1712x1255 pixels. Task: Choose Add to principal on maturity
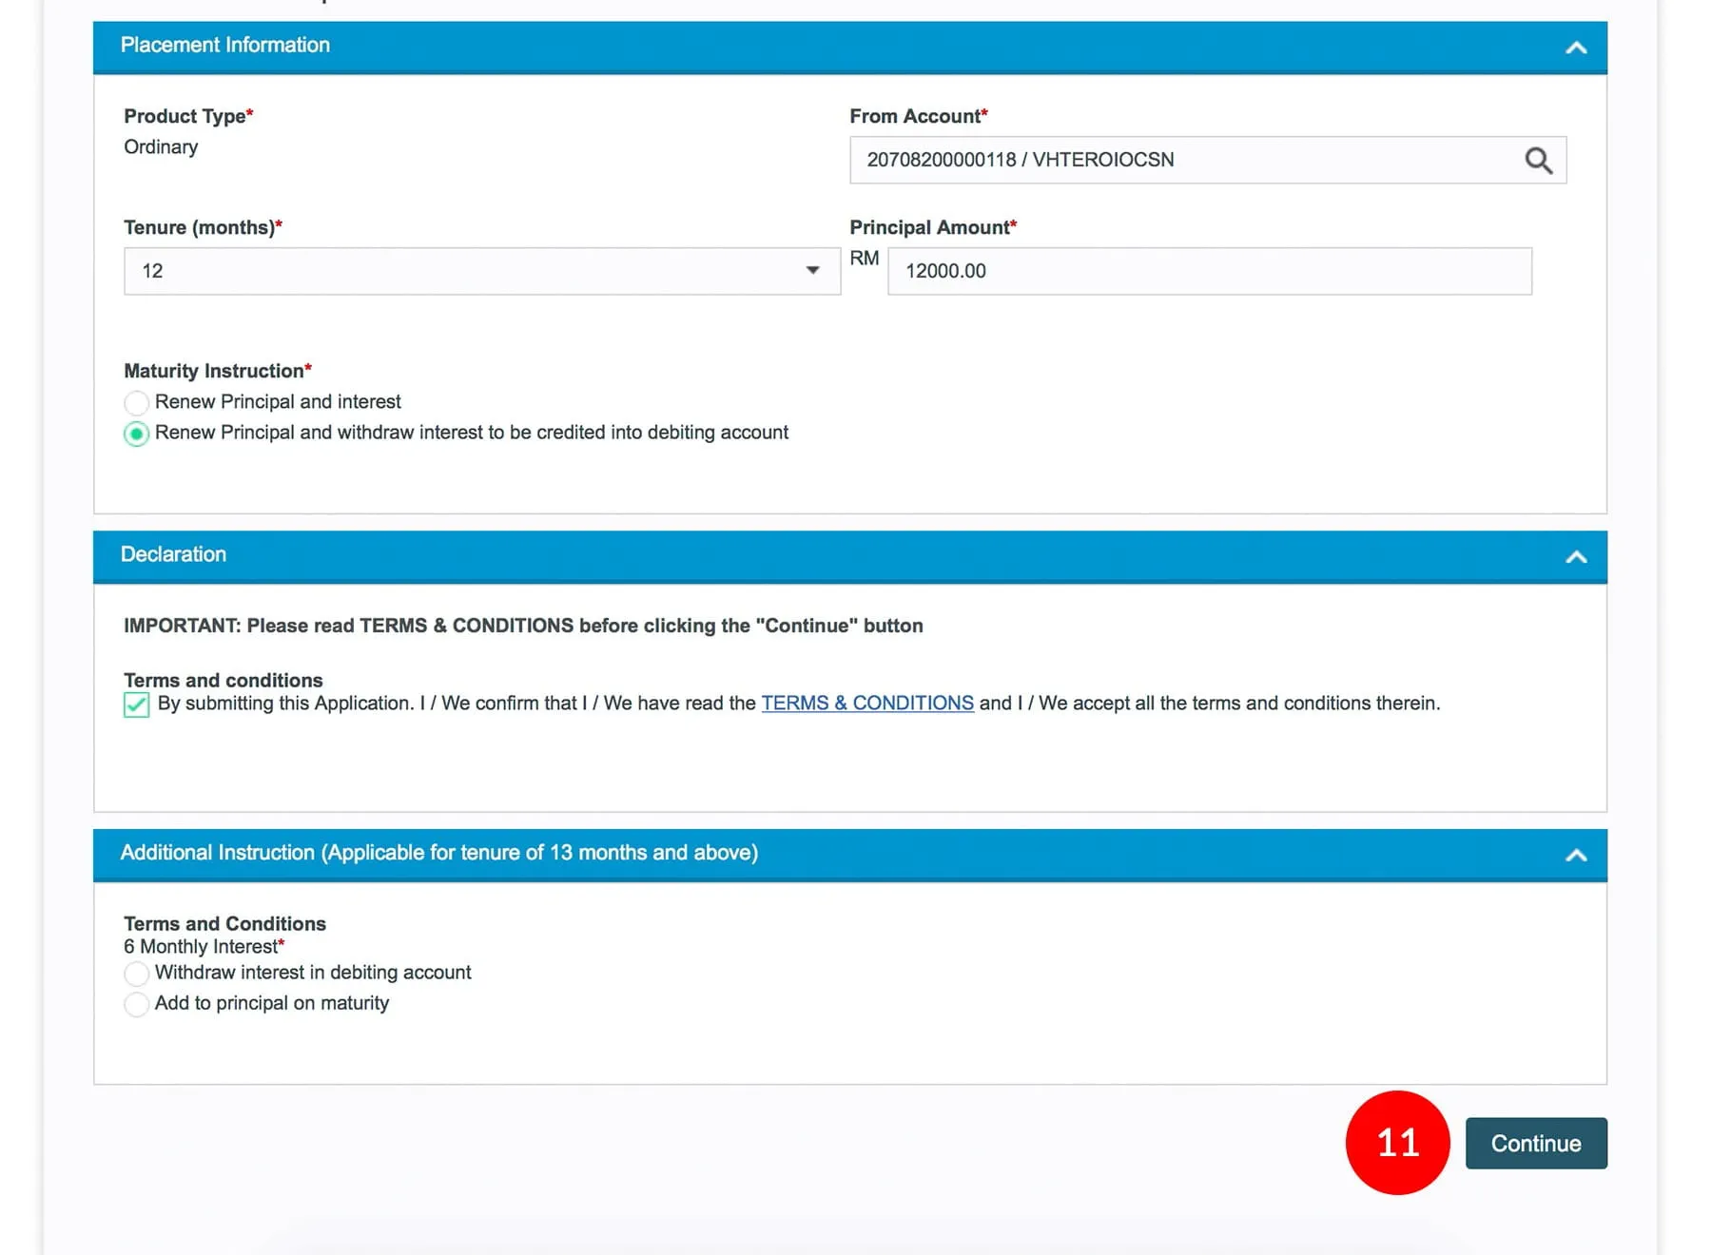tap(137, 1004)
